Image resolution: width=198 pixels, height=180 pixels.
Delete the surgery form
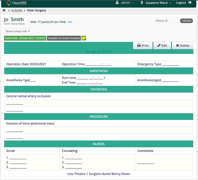click(x=182, y=46)
